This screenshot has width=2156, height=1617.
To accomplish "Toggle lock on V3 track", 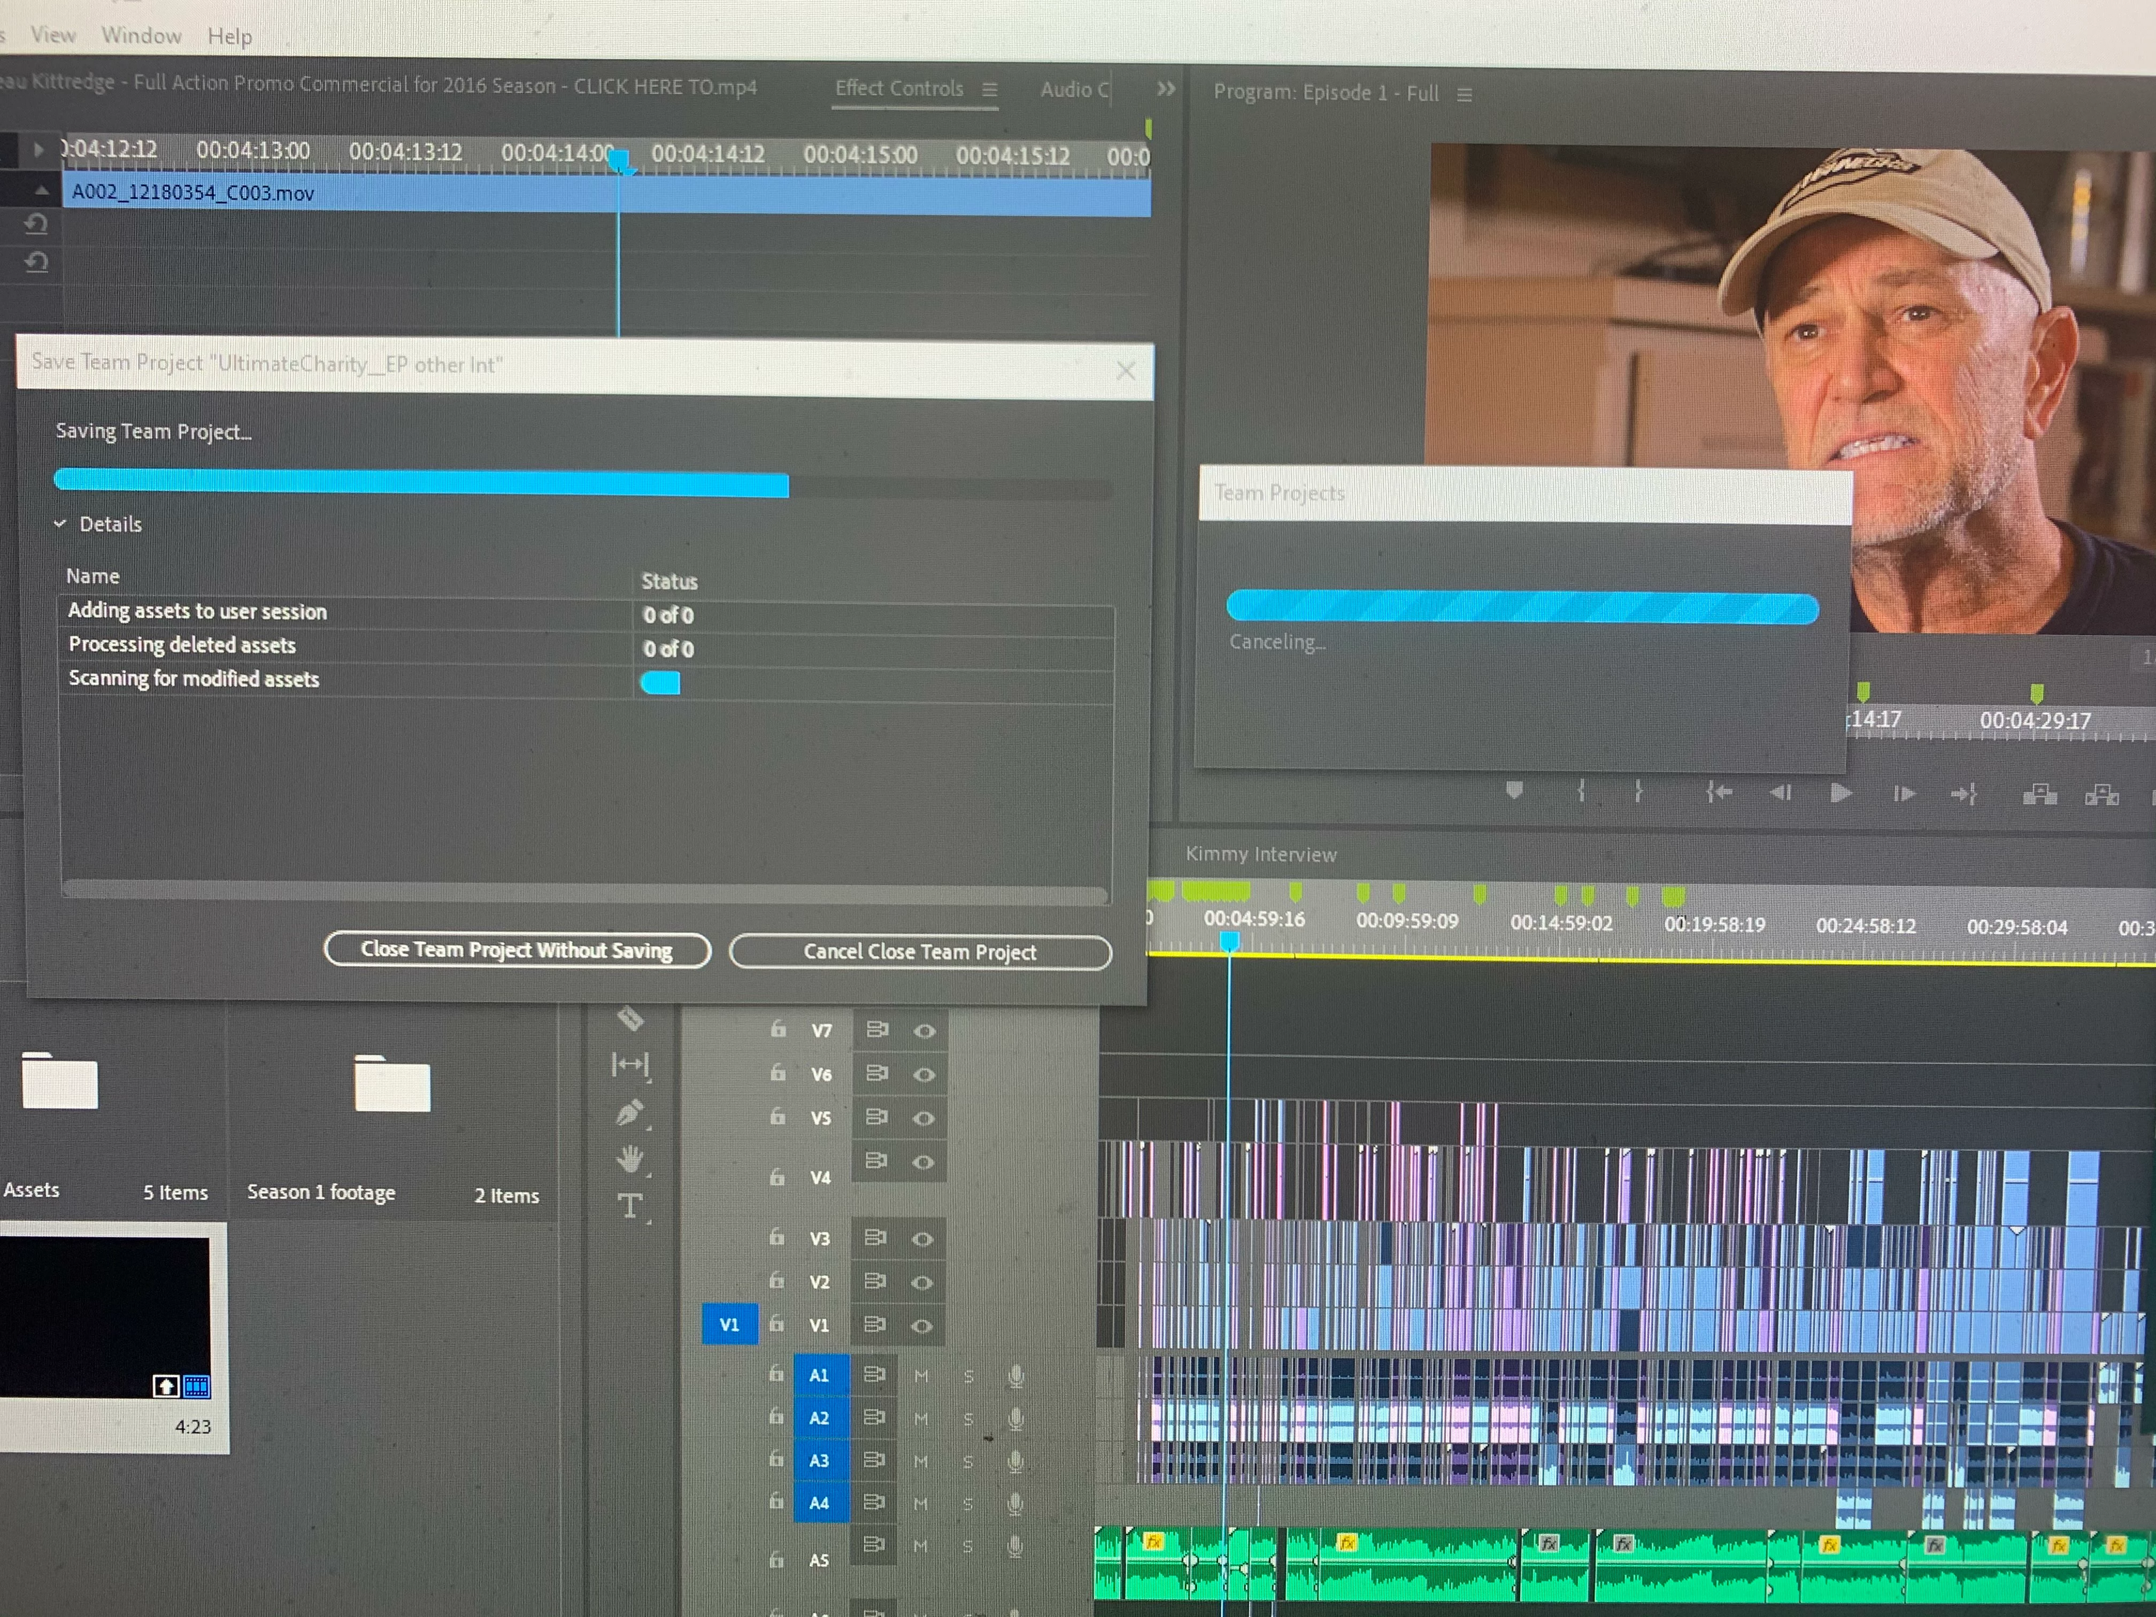I will [x=777, y=1237].
